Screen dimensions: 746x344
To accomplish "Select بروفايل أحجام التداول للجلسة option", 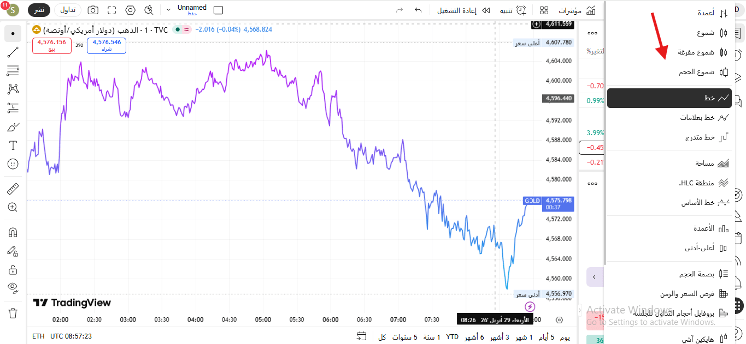I will coord(669,313).
